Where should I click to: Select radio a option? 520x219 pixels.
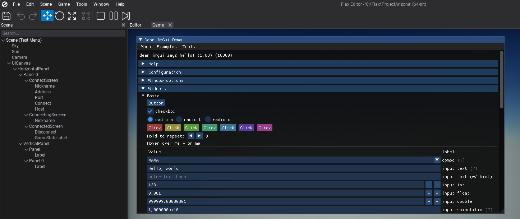(150, 120)
